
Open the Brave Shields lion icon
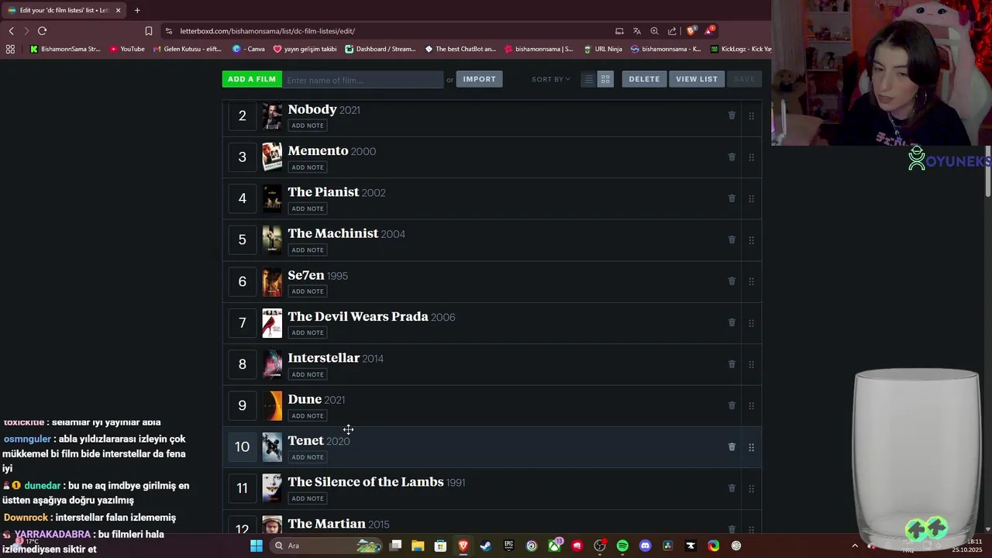[691, 31]
